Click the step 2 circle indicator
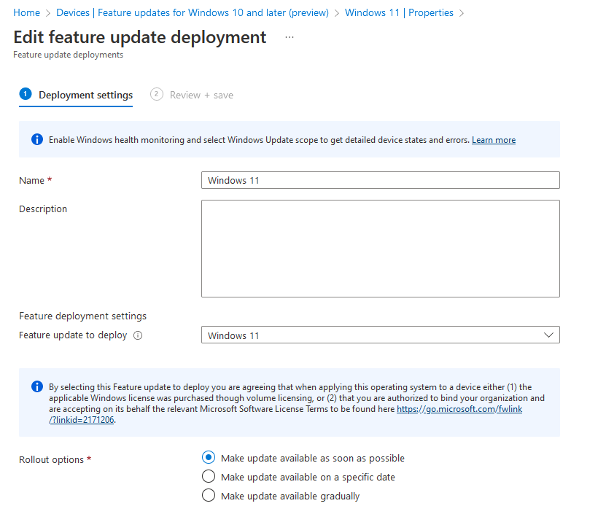Screen dimensions: 606x506 (156, 94)
